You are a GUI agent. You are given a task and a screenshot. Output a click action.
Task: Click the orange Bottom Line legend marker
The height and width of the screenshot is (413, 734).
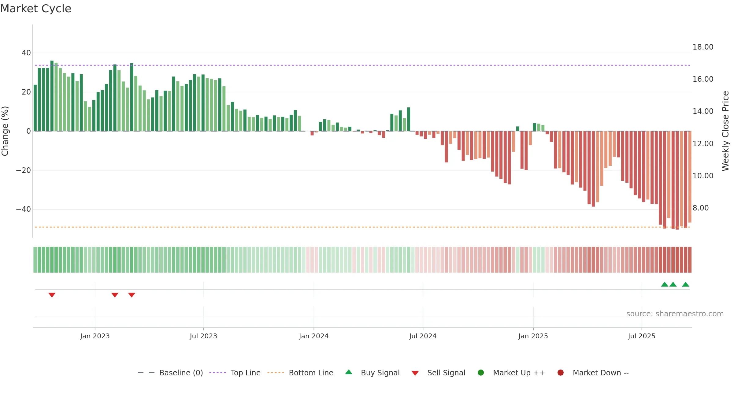point(276,373)
